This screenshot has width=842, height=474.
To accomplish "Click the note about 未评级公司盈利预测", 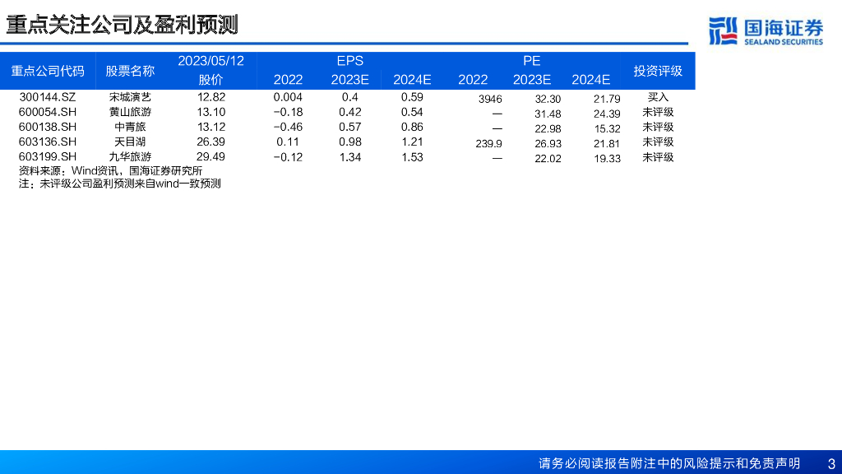I will tap(120, 184).
